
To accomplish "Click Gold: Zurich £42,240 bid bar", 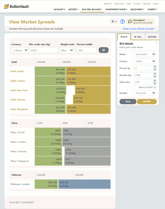I will coord(50,71).
